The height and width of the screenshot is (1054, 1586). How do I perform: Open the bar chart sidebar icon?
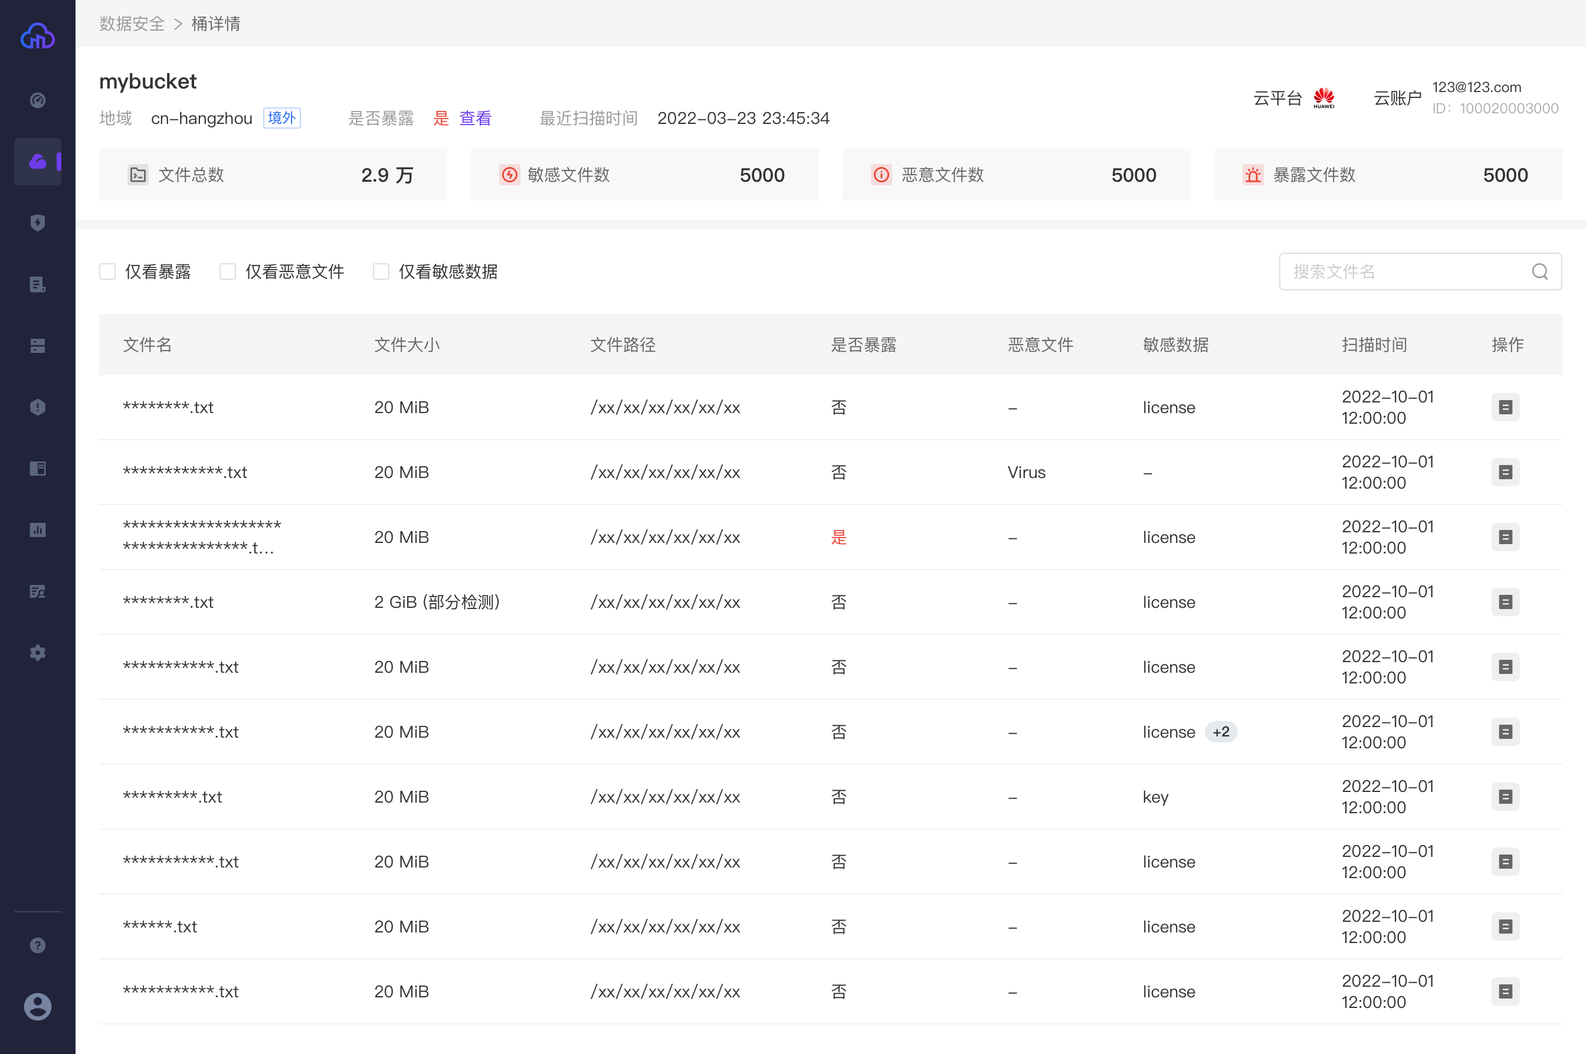coord(38,530)
